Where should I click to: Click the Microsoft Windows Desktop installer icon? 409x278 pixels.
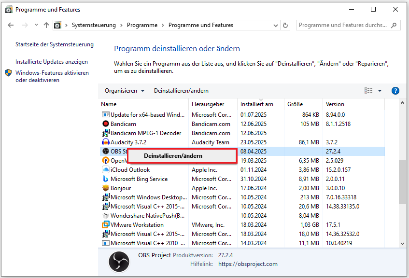(106, 197)
